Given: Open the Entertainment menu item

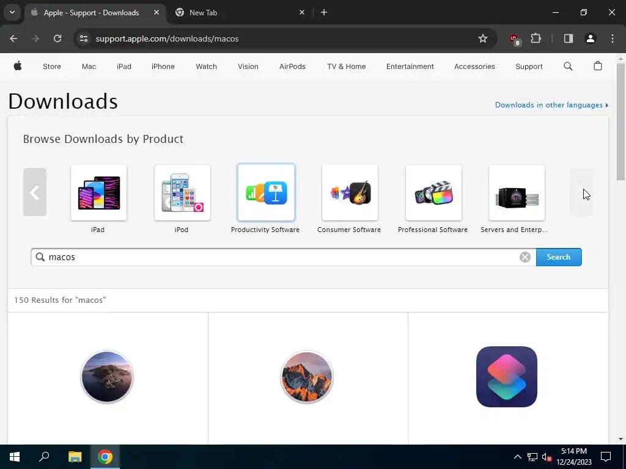Looking at the screenshot, I should [x=410, y=67].
